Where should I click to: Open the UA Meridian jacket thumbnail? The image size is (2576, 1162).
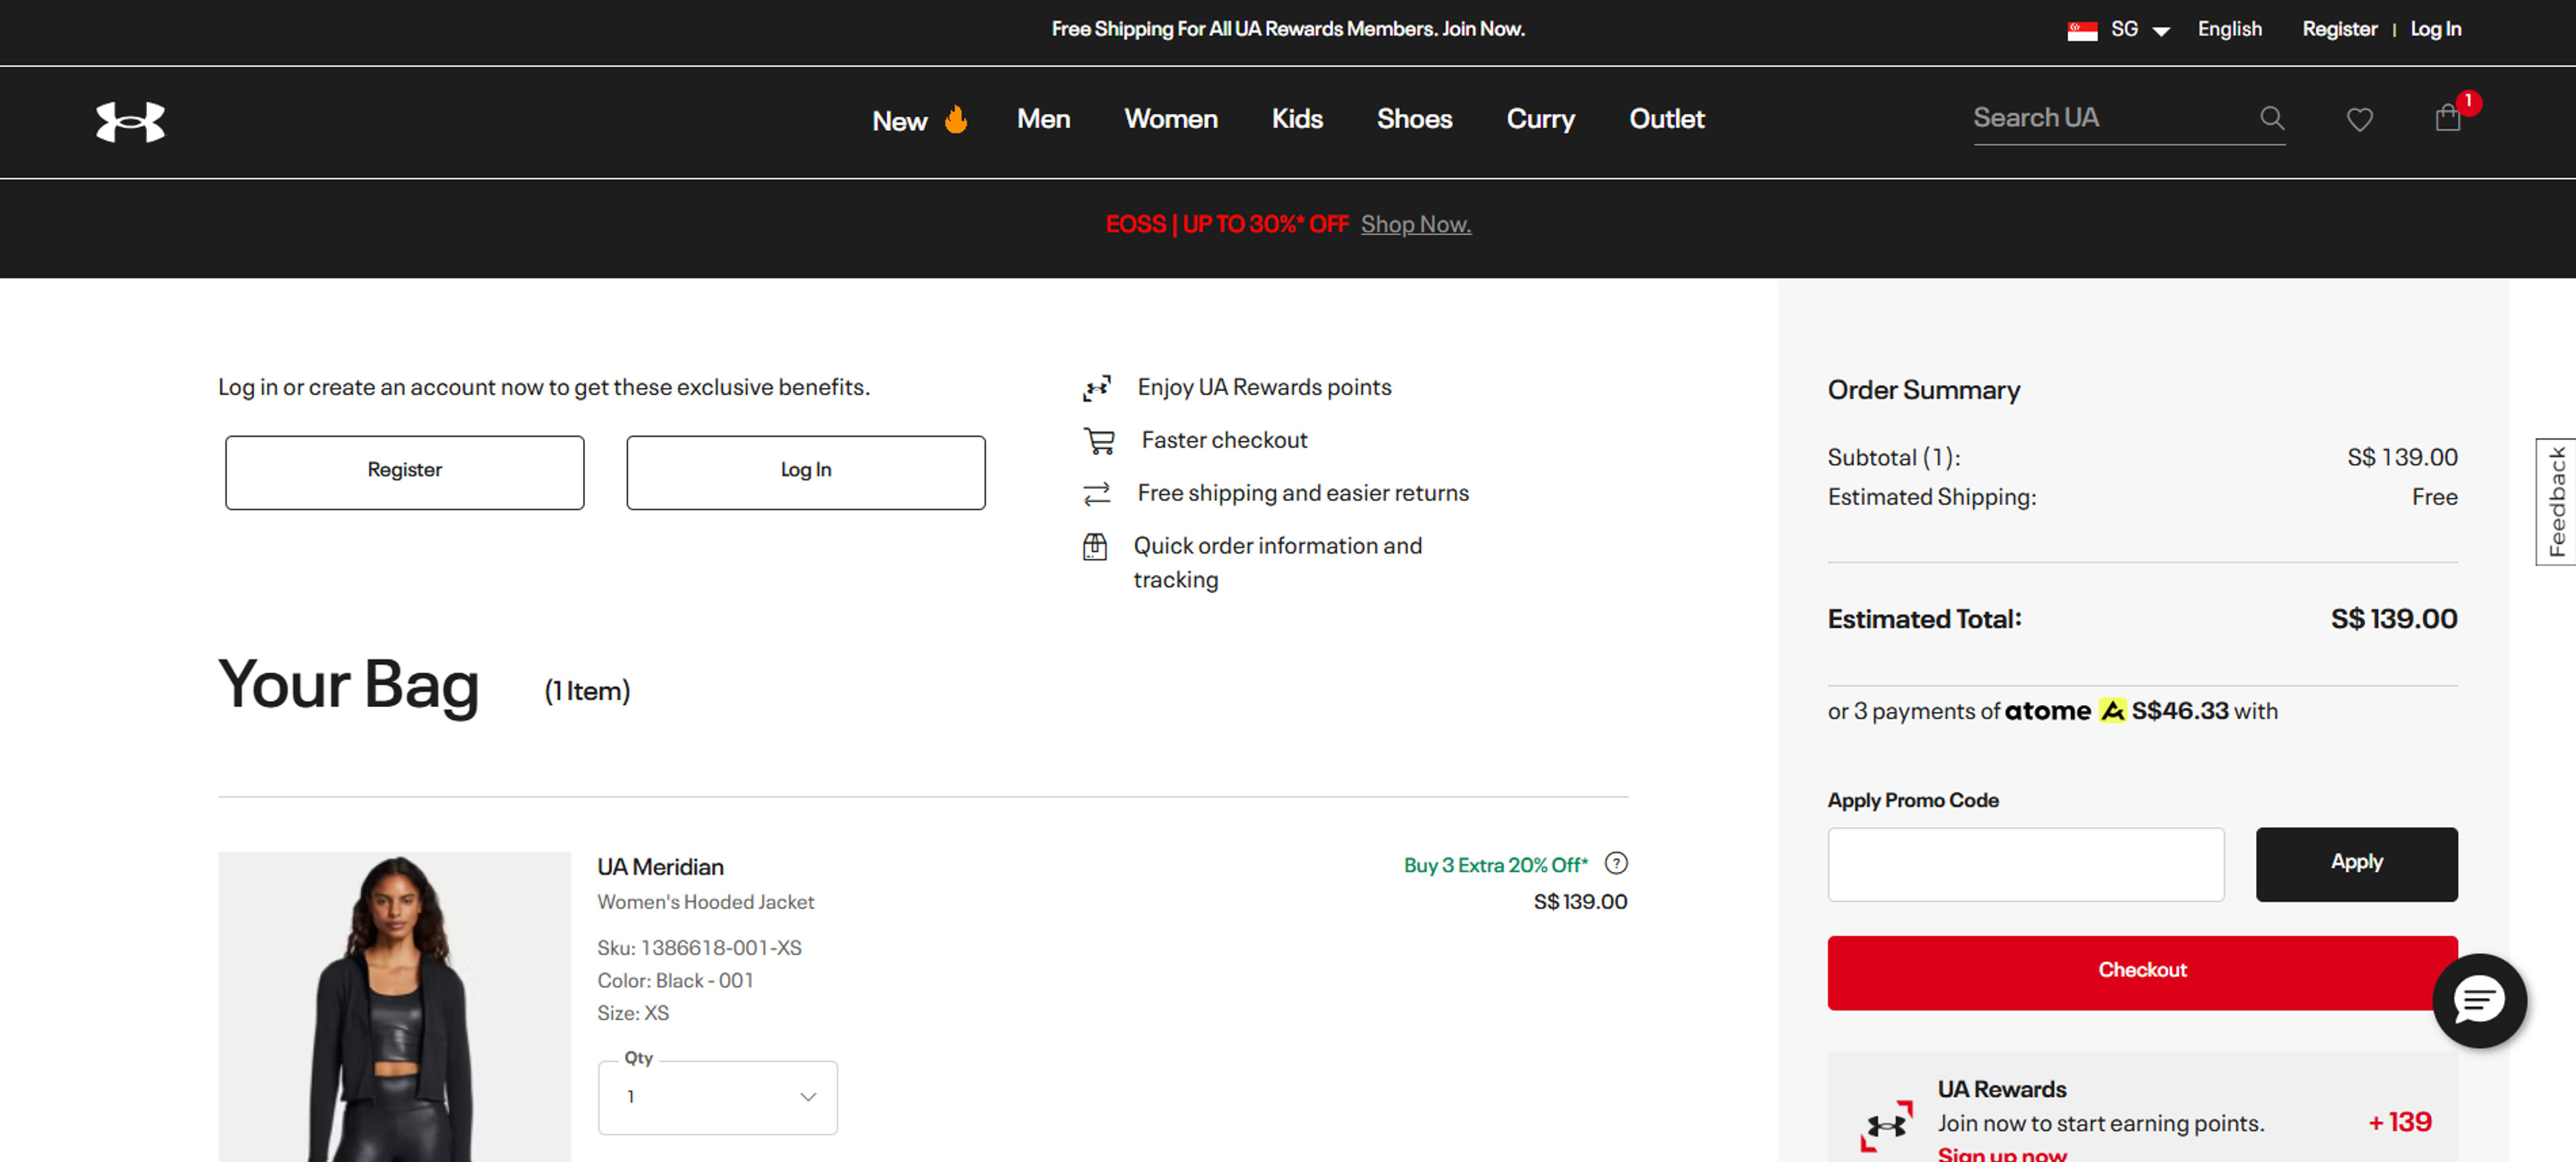(394, 1006)
